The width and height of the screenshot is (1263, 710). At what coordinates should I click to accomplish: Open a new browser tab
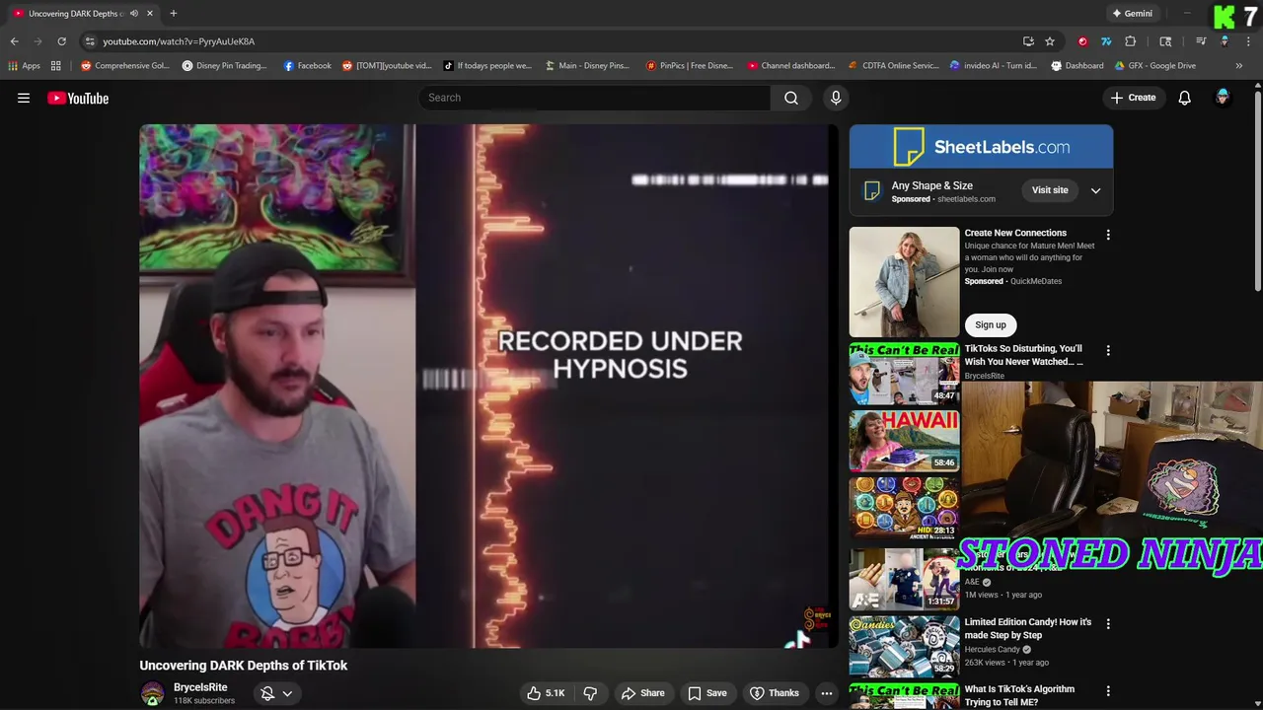pyautogui.click(x=174, y=14)
